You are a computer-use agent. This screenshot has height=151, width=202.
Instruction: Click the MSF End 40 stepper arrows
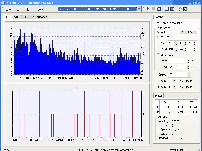click(185, 49)
